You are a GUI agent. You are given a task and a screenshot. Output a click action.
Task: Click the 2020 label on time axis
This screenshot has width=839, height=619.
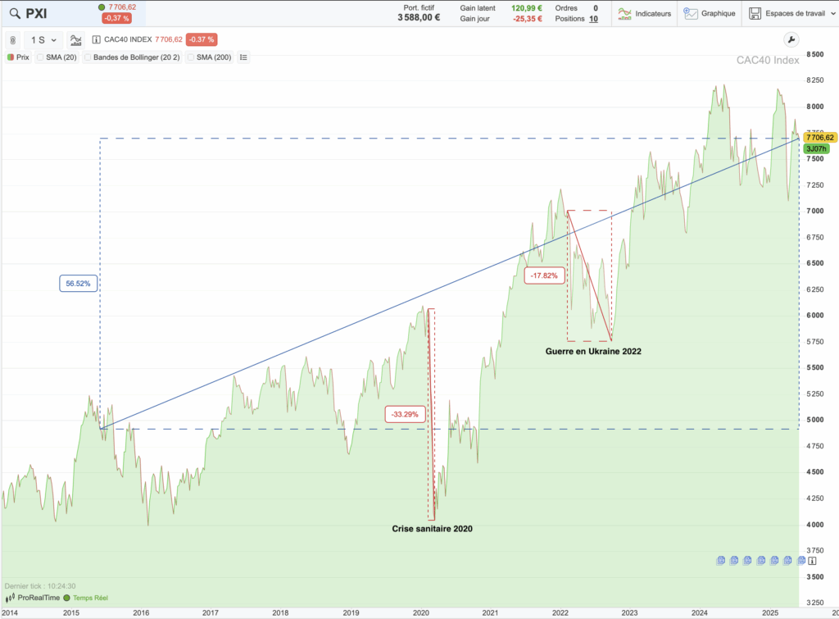tap(421, 612)
